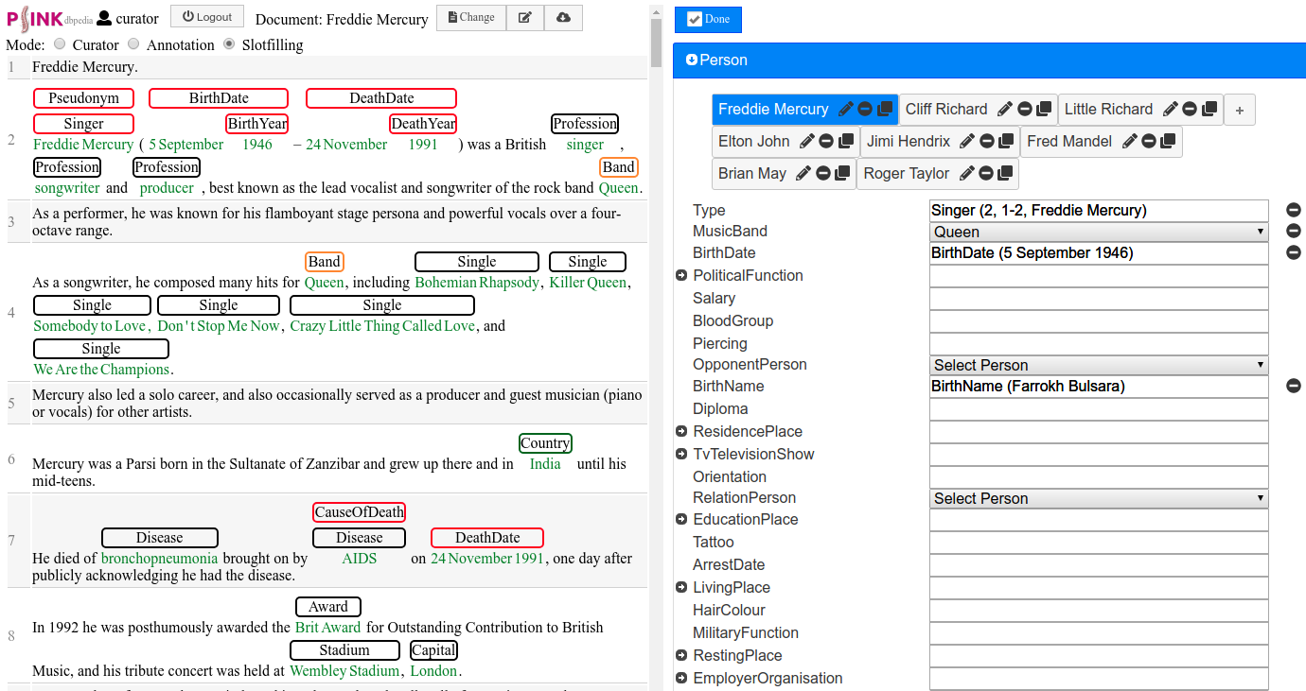Click the Change document button
Viewport: 1306px width, 691px height.
point(470,18)
